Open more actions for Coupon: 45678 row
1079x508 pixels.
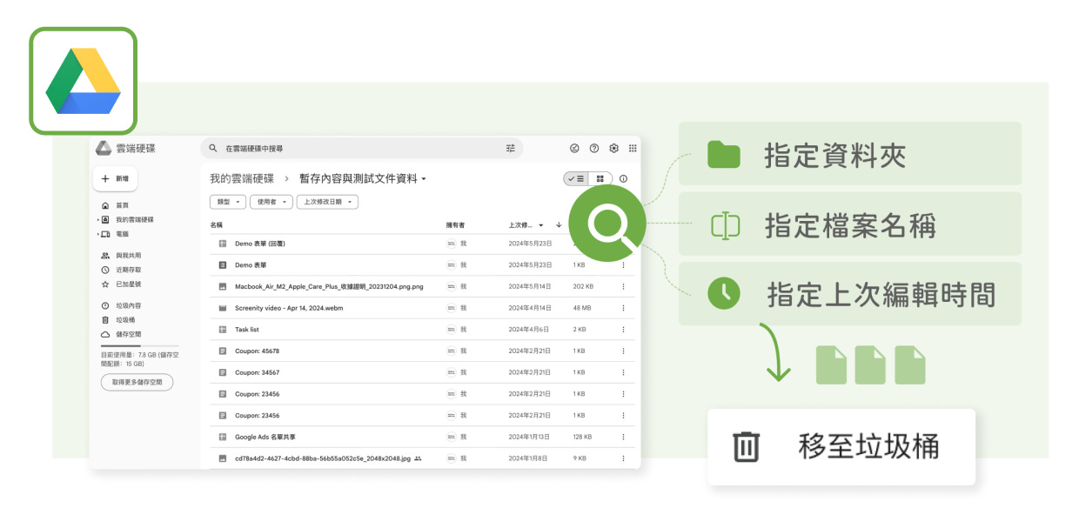click(x=623, y=351)
